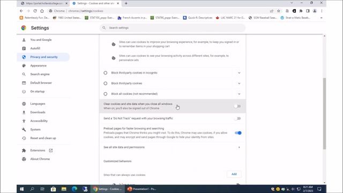Click the scrollbar down arrow
Image resolution: width=343 pixels, height=193 pixels.
324,183
